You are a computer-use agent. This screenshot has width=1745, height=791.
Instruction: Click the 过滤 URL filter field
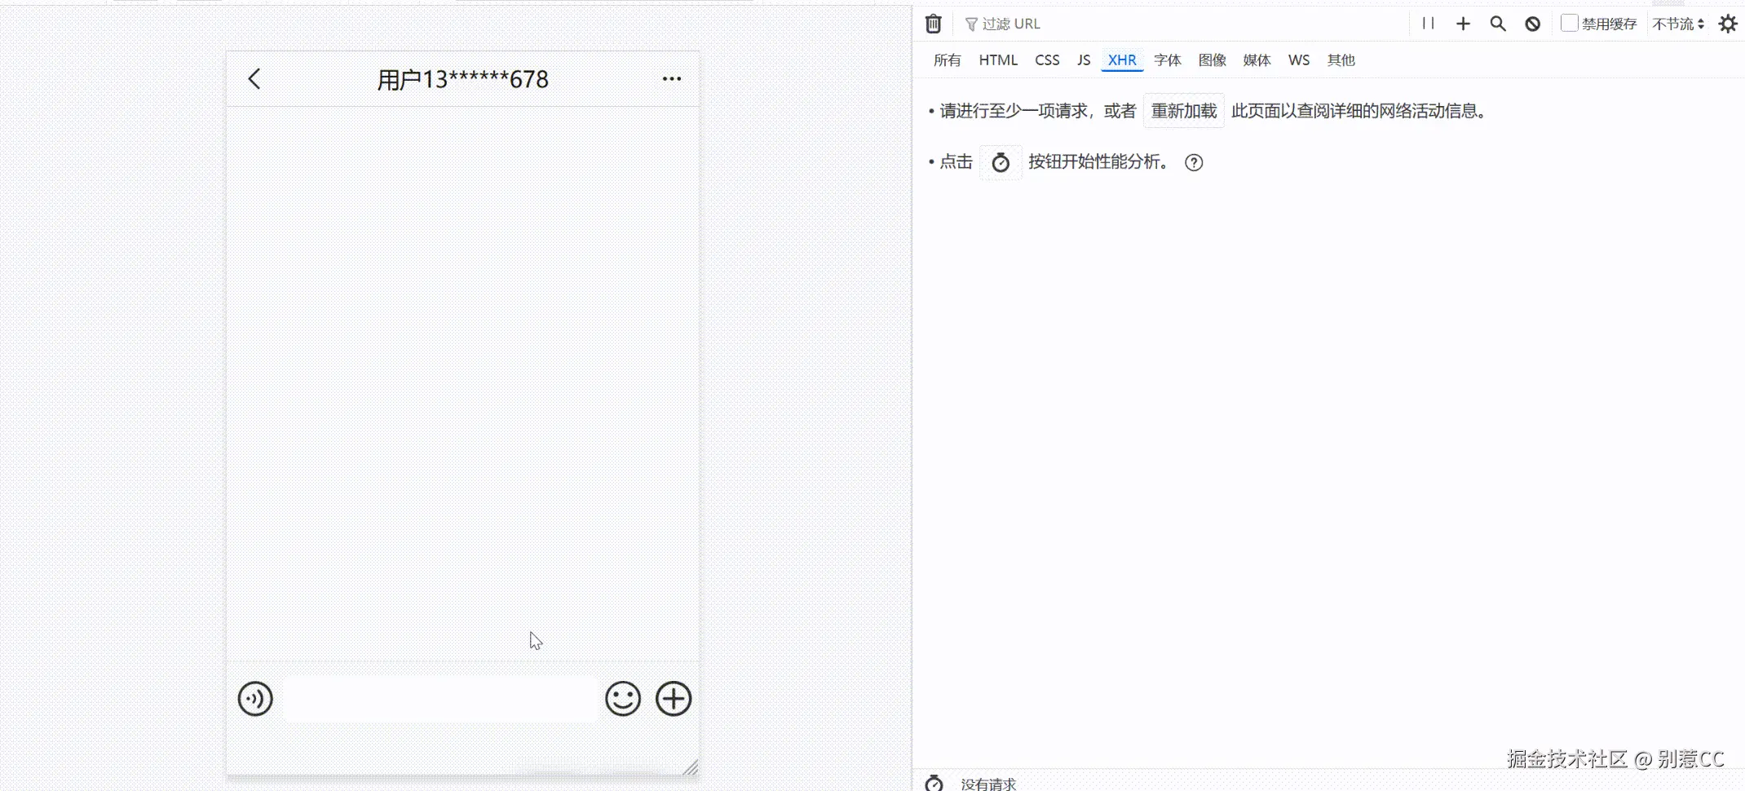1011,24
